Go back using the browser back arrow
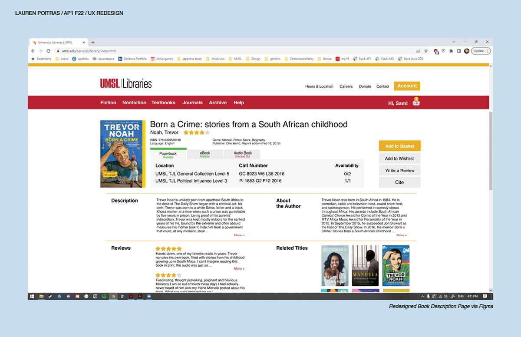Viewport: 521px width, 337px height. pos(33,51)
